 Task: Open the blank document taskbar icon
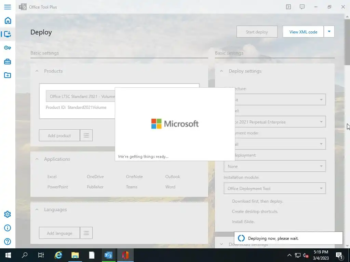coord(92,255)
